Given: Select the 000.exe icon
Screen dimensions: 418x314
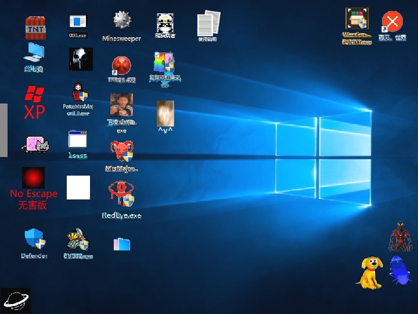Looking at the screenshot, I should point(78,26).
